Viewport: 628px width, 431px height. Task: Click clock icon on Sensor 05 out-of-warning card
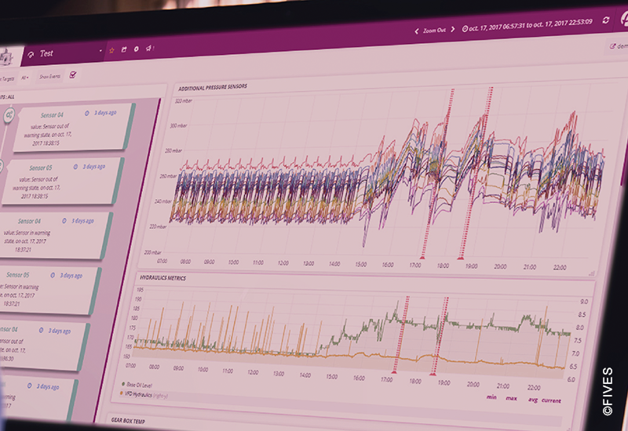(x=75, y=167)
